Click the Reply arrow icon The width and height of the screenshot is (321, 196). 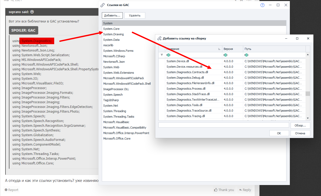[240, 190]
